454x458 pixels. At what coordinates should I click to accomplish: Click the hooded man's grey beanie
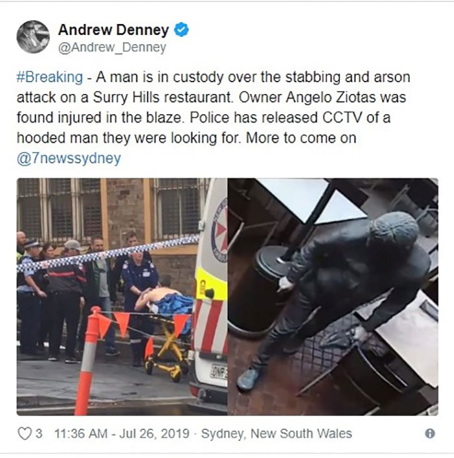pos(394,230)
